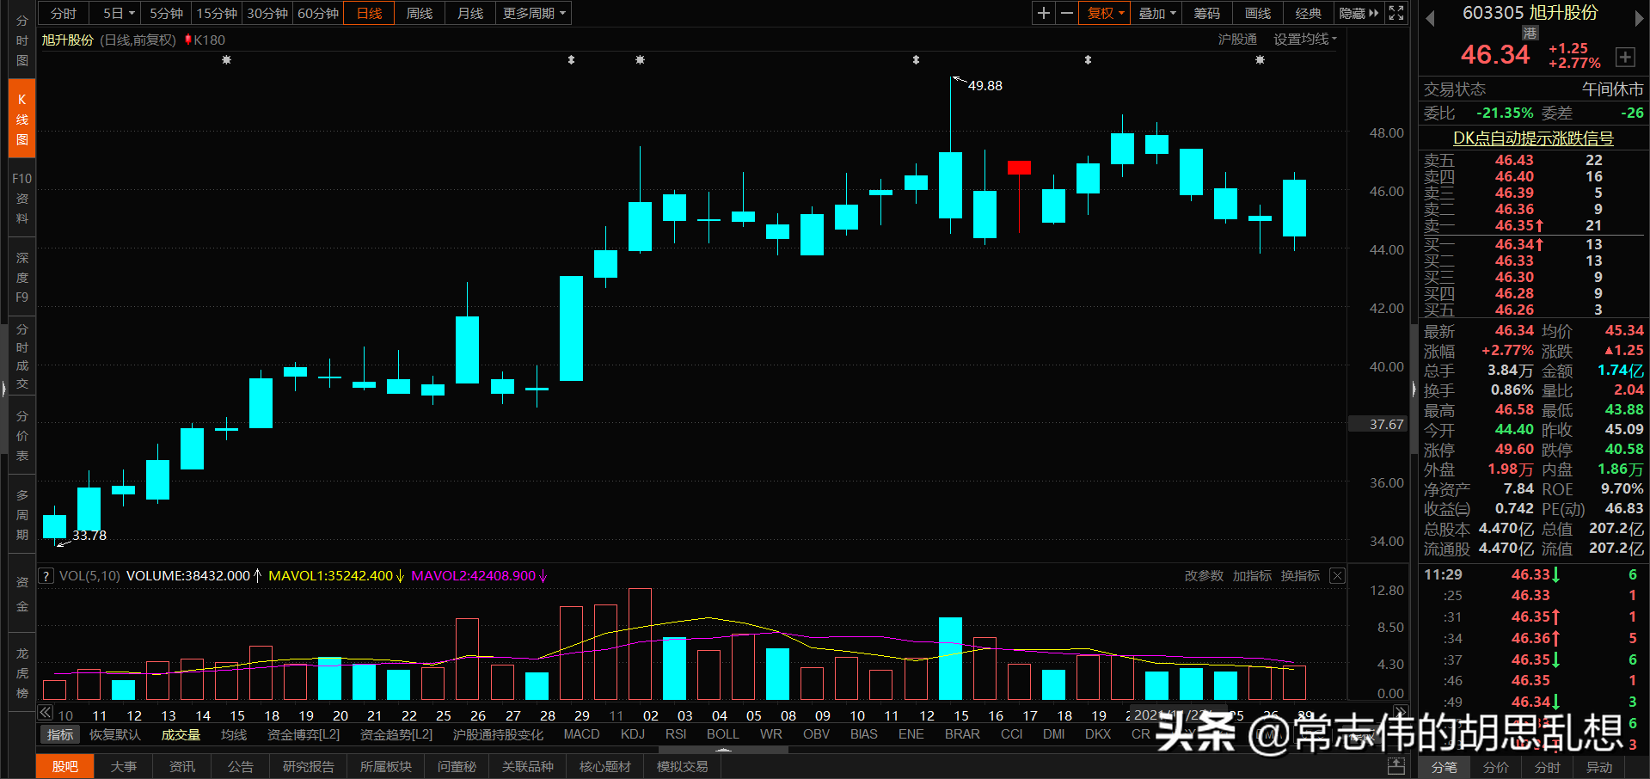
Task: Zoom in chart using the + icon
Action: (1042, 13)
